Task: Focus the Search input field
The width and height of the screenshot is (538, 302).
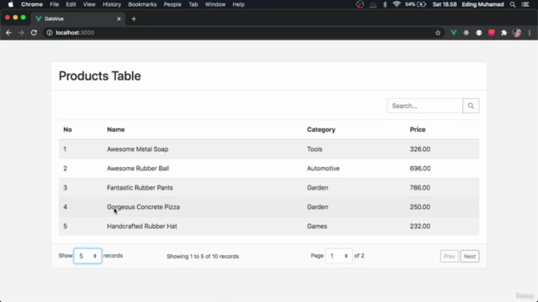Action: [x=425, y=106]
